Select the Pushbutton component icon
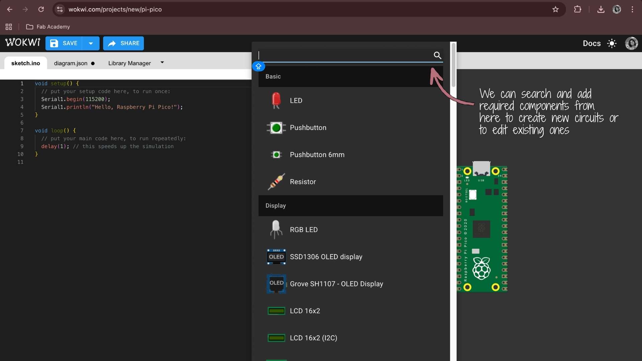Viewport: 642px width, 361px height. pyautogui.click(x=276, y=128)
